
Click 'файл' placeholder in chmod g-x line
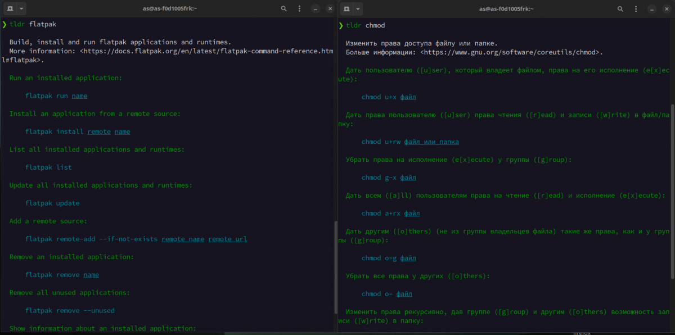click(408, 178)
